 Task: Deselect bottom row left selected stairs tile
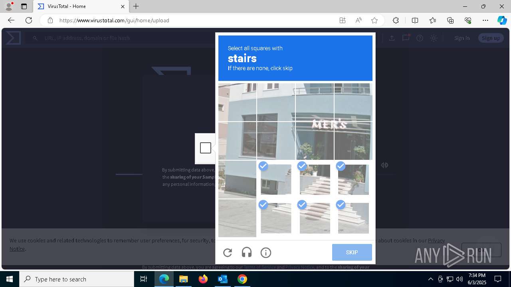coord(276,218)
